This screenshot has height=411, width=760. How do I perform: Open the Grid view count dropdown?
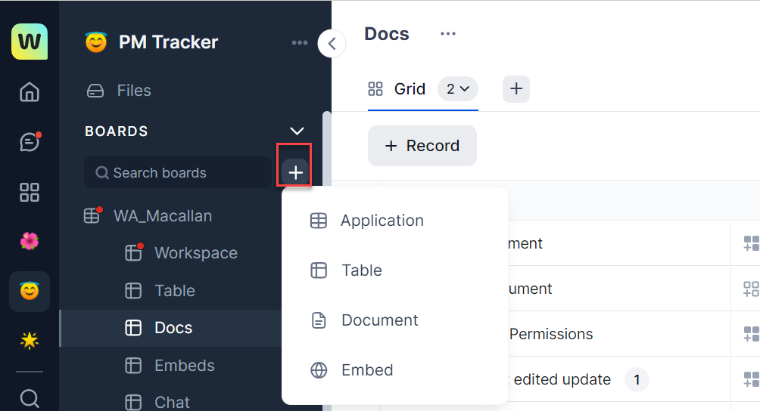click(458, 89)
